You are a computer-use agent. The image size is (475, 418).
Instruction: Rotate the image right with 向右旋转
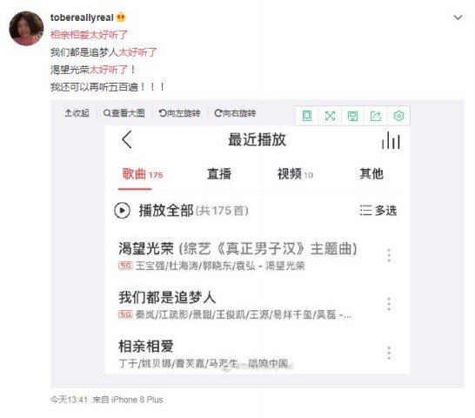click(235, 113)
